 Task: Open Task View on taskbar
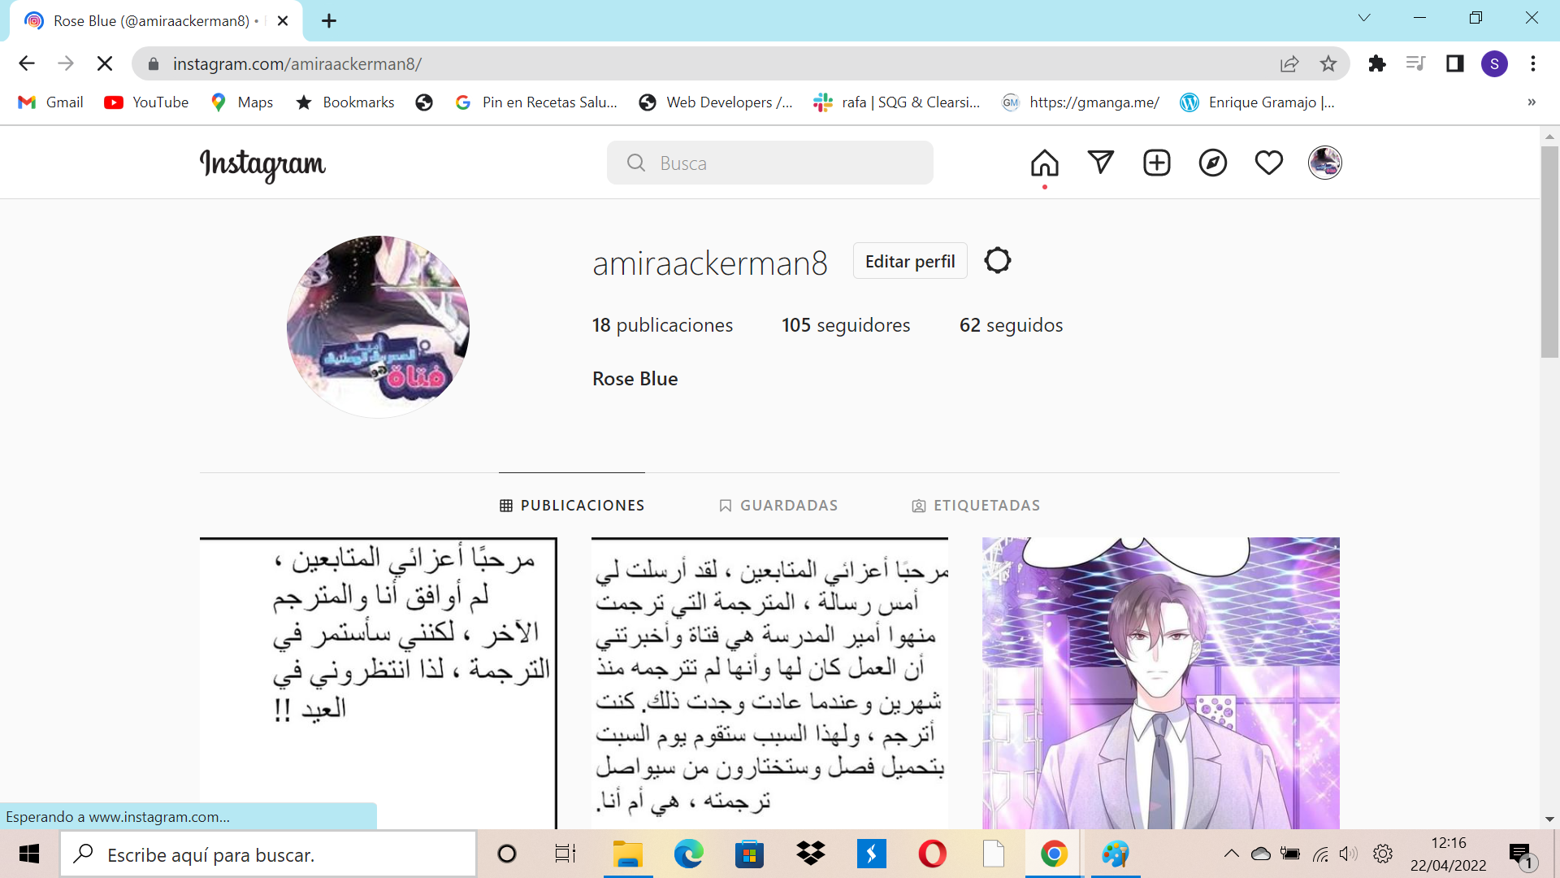[565, 854]
